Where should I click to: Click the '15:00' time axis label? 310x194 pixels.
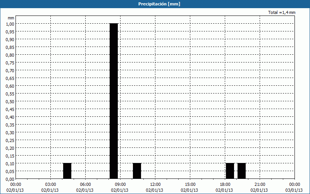pos(190,185)
